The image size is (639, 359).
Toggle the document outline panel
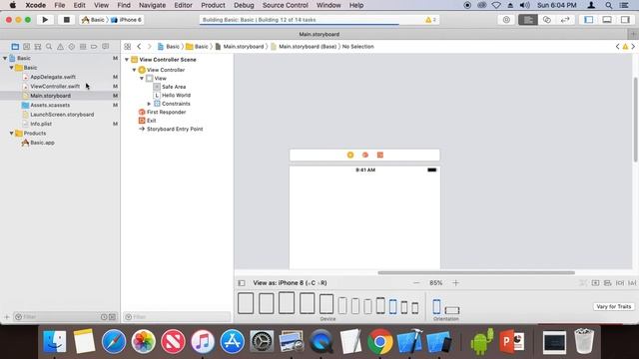(x=242, y=283)
